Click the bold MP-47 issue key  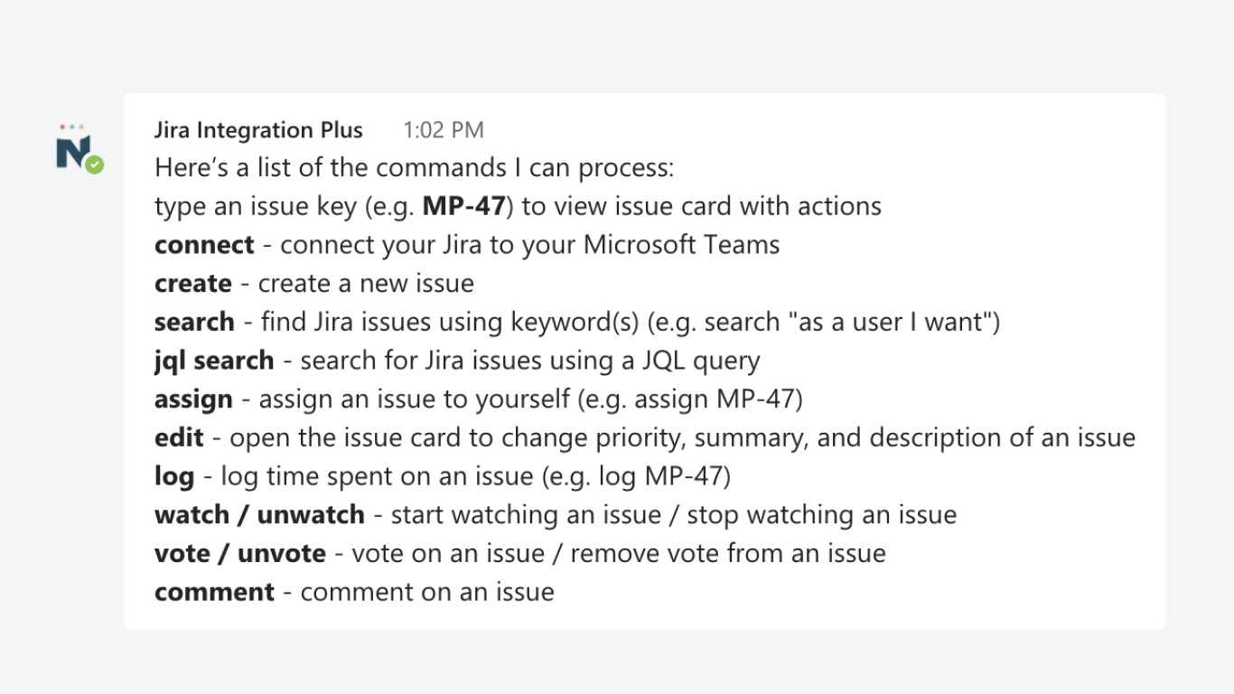(x=463, y=206)
